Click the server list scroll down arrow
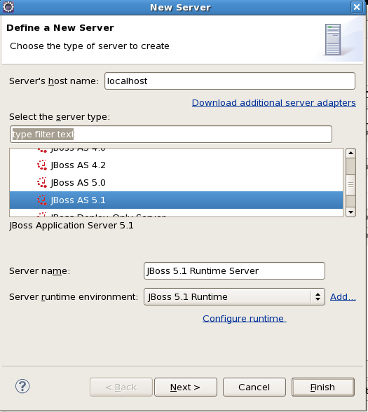The height and width of the screenshot is (412, 368). [x=350, y=212]
